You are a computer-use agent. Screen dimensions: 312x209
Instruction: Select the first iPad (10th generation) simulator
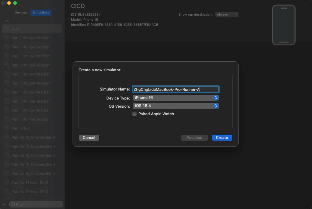tap(30, 38)
